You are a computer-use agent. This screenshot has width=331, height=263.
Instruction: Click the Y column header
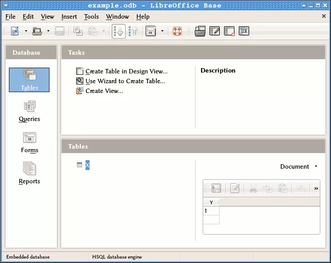pyautogui.click(x=211, y=202)
